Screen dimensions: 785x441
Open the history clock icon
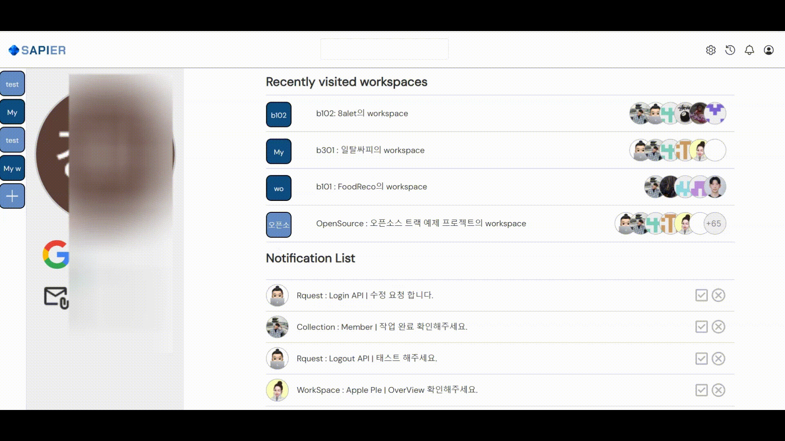tap(730, 50)
